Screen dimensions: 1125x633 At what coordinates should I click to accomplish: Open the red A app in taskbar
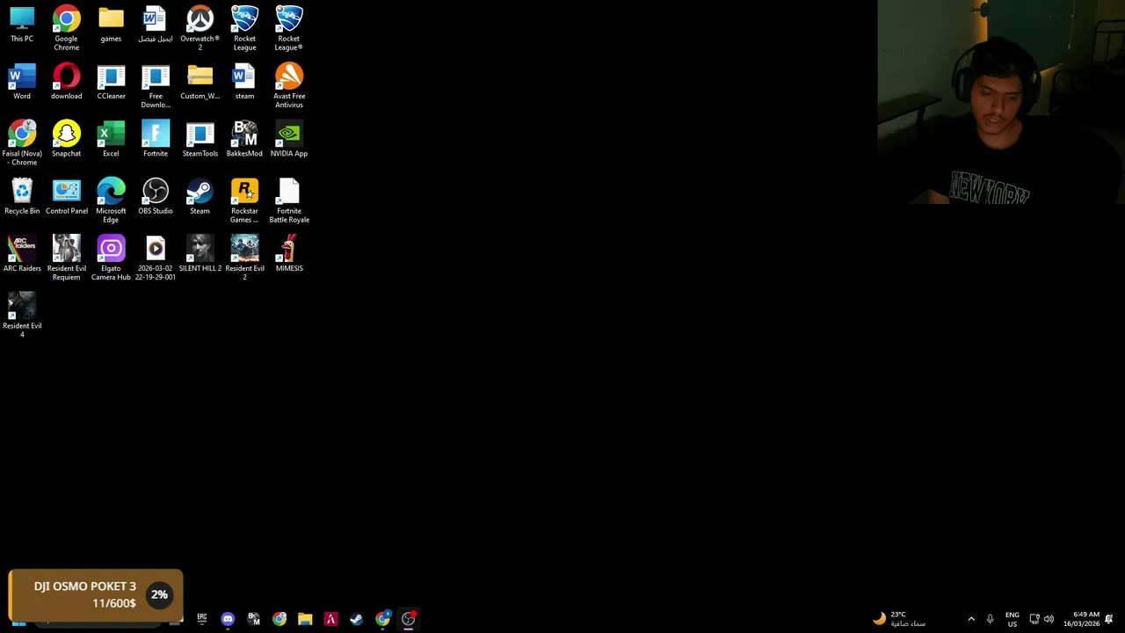[330, 619]
